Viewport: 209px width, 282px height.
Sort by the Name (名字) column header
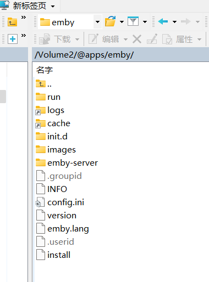[45, 70]
